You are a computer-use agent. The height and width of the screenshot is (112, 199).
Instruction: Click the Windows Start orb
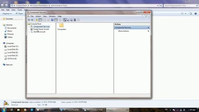(4, 110)
